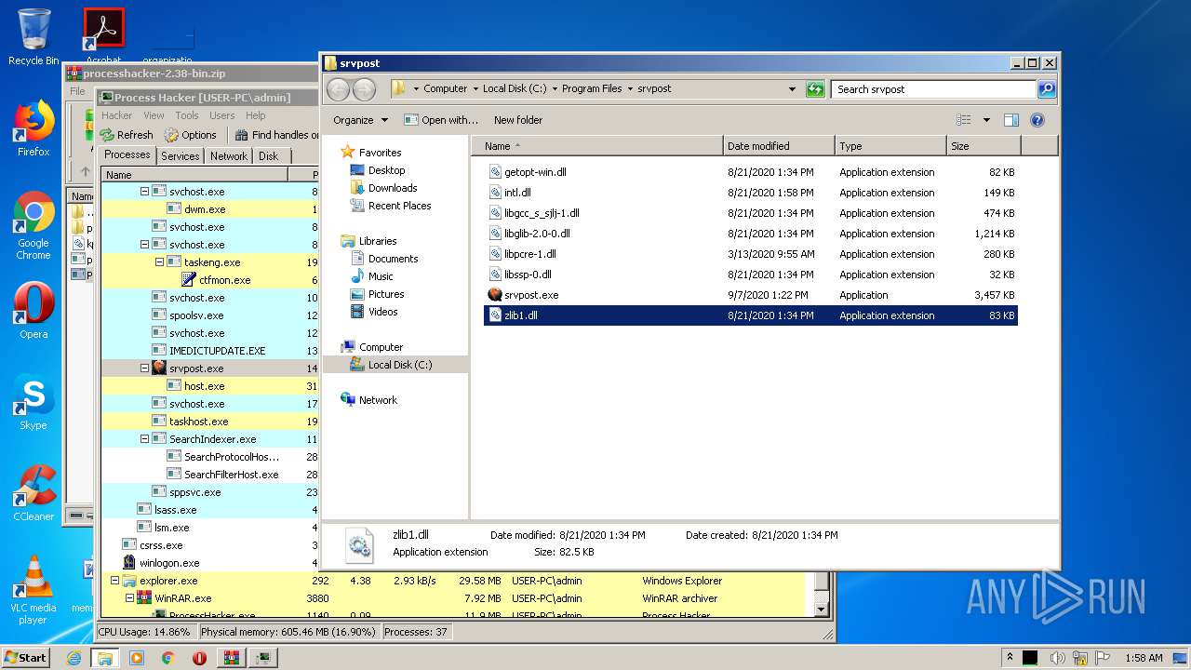Select the lsass.exe process row

pos(209,510)
